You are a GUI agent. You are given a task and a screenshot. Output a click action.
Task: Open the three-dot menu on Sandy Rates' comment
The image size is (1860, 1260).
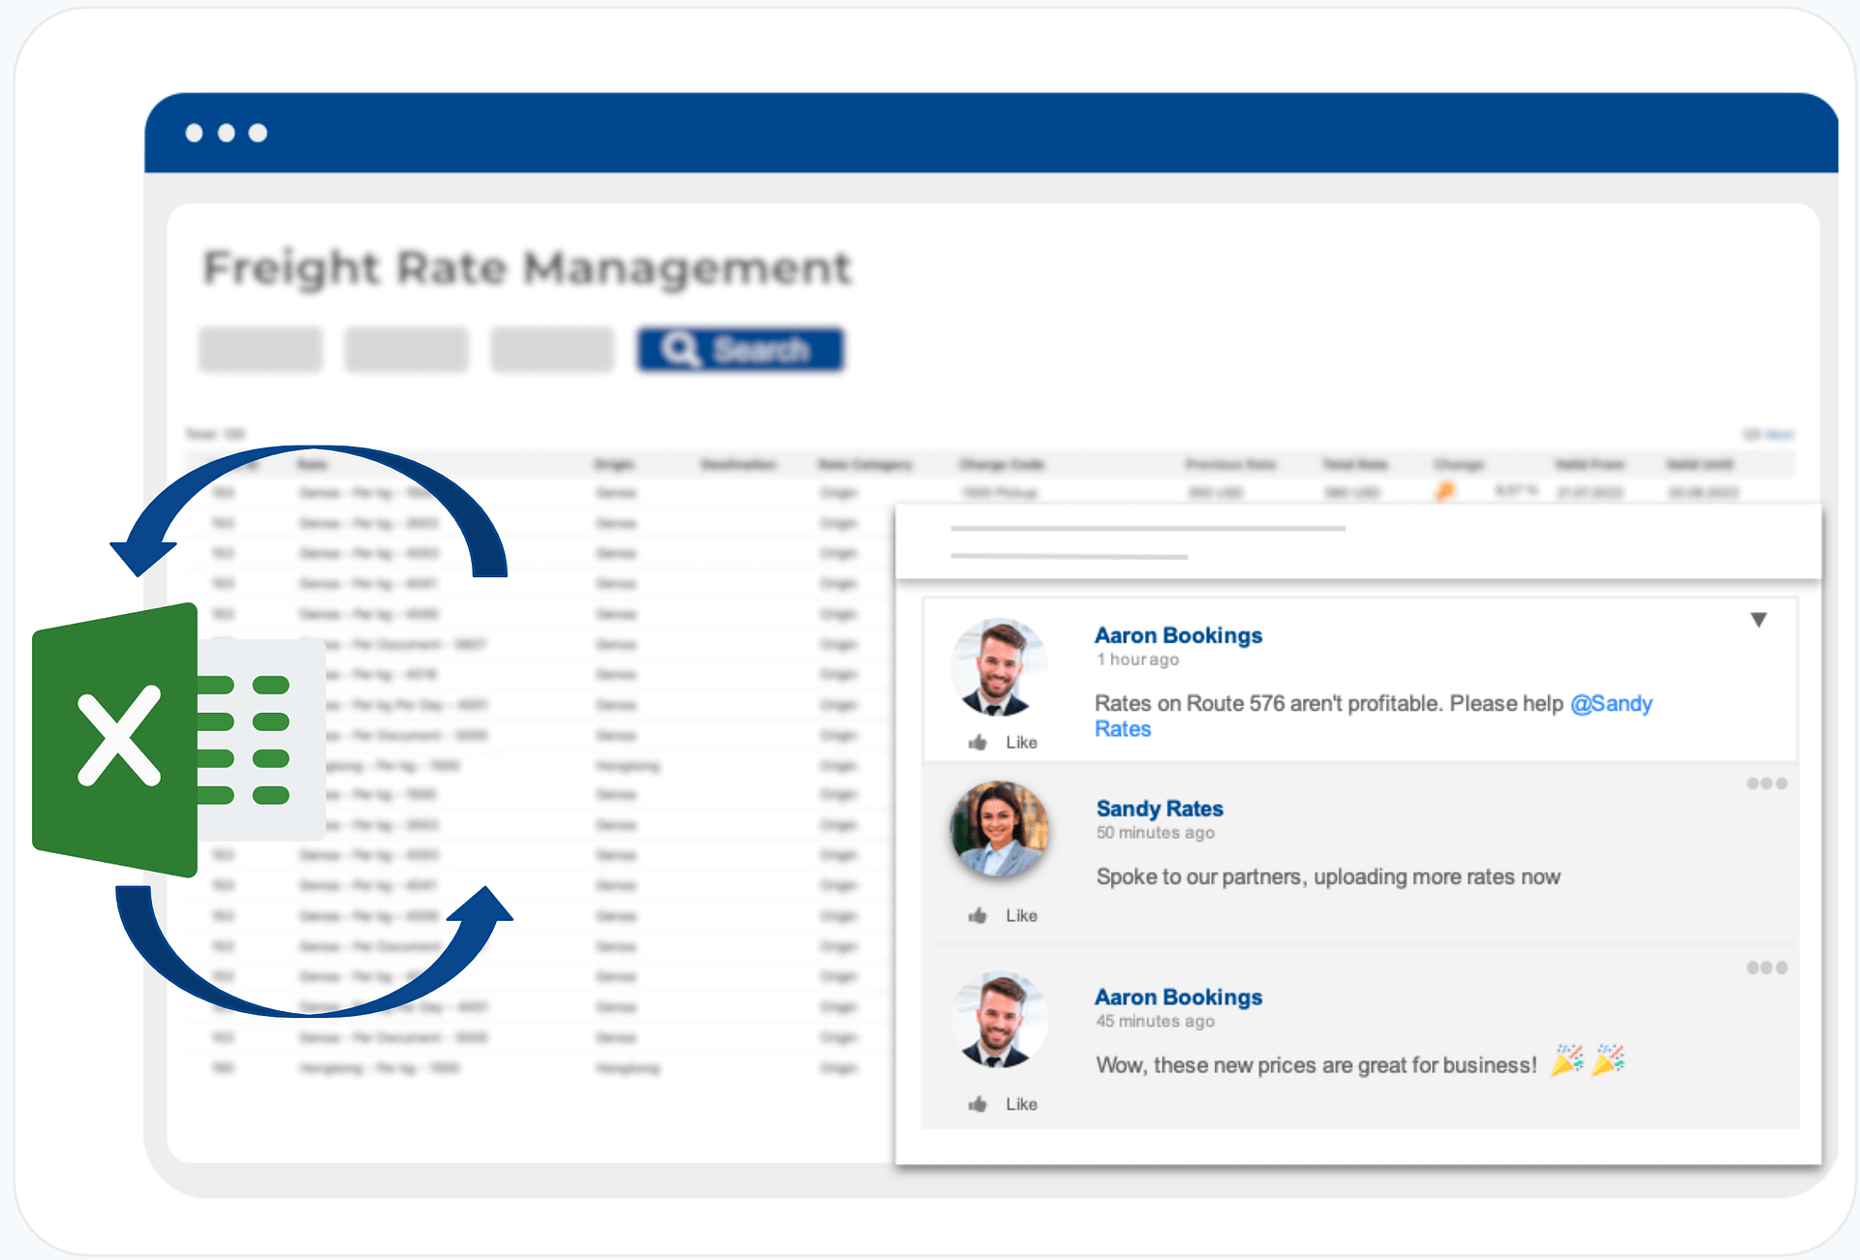(1766, 784)
